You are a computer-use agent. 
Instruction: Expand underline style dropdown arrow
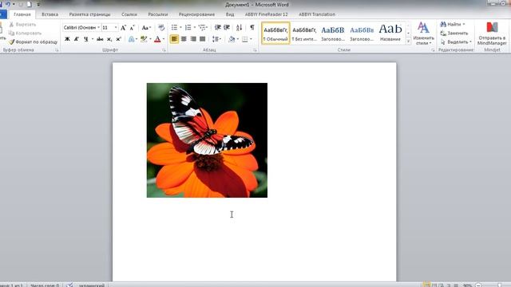point(93,39)
